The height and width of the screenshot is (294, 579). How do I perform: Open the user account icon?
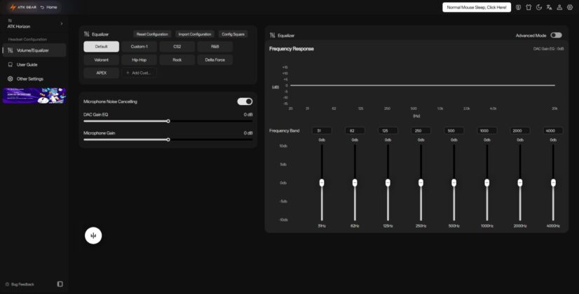click(x=559, y=8)
